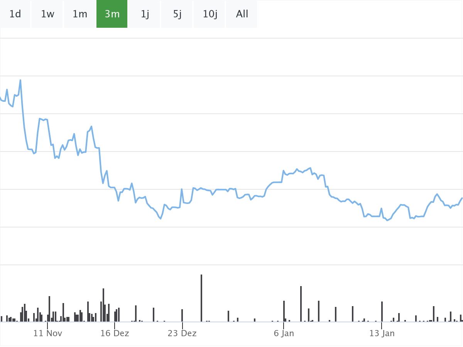Click the 13 Jan axis label

[382, 334]
